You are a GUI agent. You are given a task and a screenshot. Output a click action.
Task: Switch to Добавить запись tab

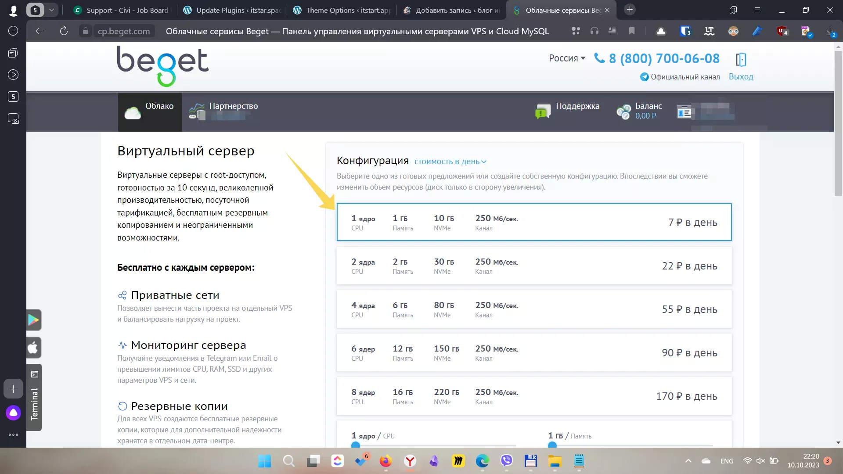[451, 10]
